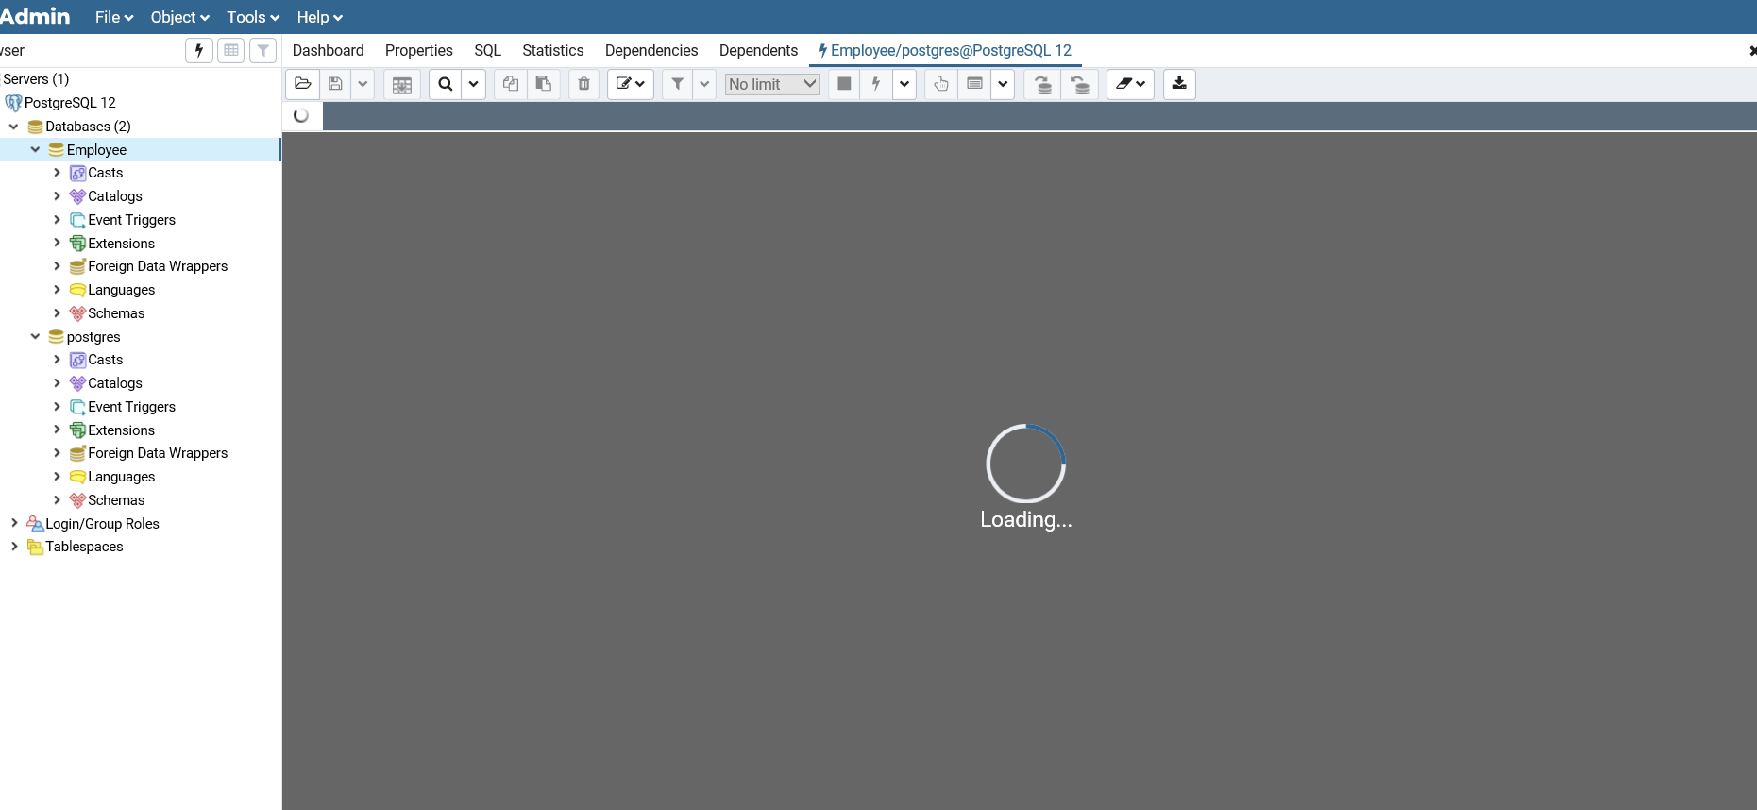
Task: Open Query Tool from browser panel header
Action: (x=198, y=50)
